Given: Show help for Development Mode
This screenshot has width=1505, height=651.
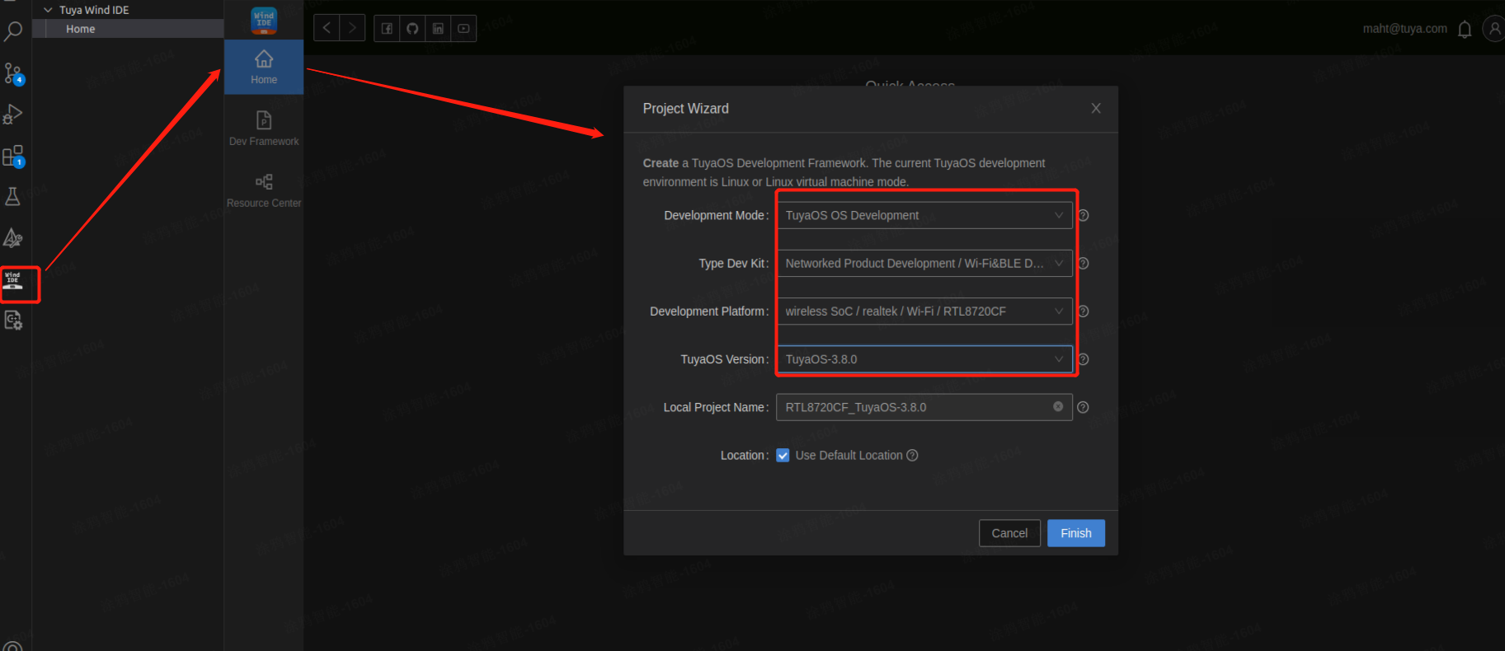Looking at the screenshot, I should [1084, 215].
